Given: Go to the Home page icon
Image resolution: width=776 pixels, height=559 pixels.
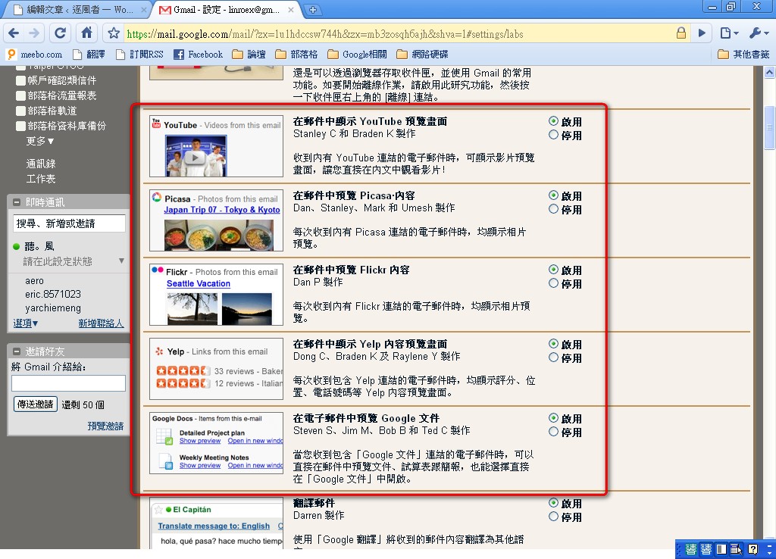Looking at the screenshot, I should 86,33.
